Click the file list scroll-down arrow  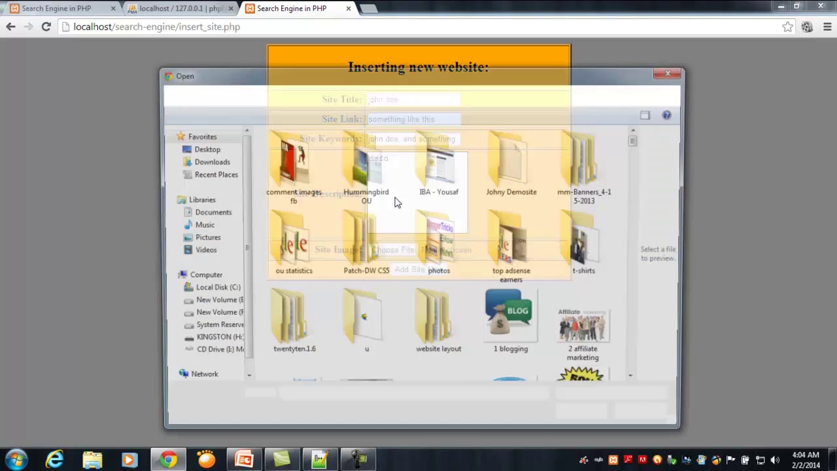pos(631,375)
